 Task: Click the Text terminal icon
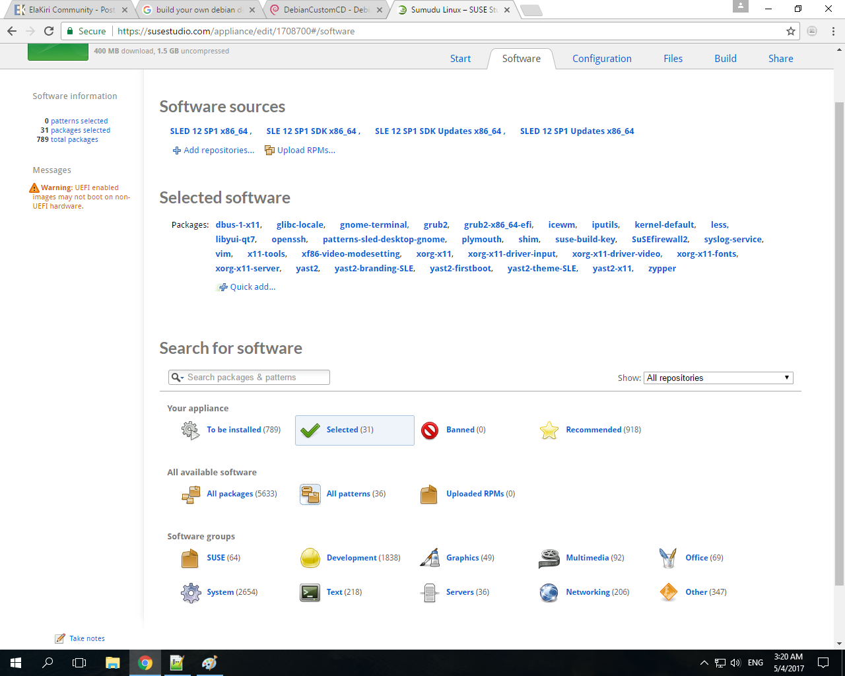(x=310, y=593)
